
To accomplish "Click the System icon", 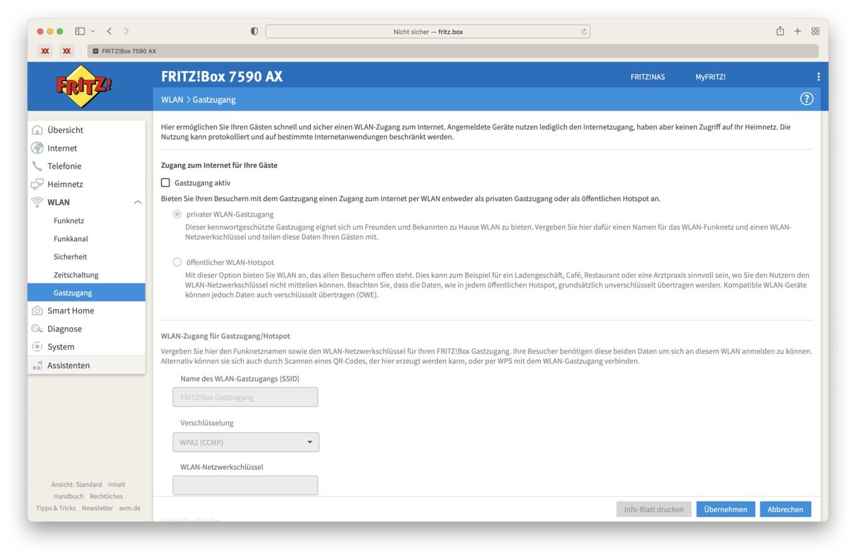I will point(37,347).
